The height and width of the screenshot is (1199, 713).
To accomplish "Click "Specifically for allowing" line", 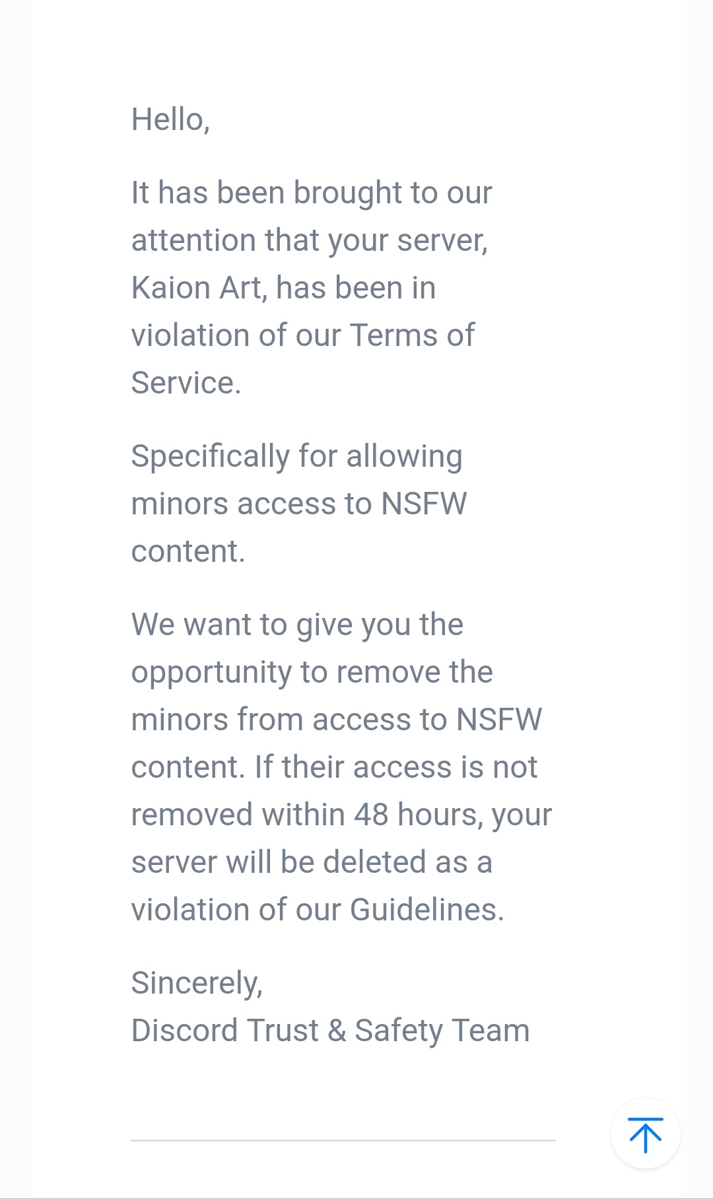I will (x=296, y=456).
